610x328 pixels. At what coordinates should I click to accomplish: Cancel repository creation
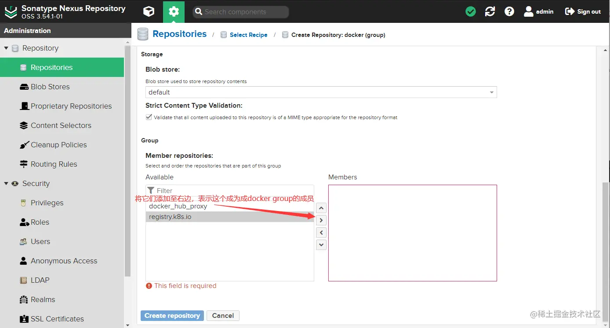click(223, 316)
